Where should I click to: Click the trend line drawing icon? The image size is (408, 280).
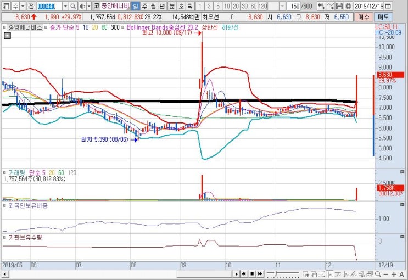point(338,274)
